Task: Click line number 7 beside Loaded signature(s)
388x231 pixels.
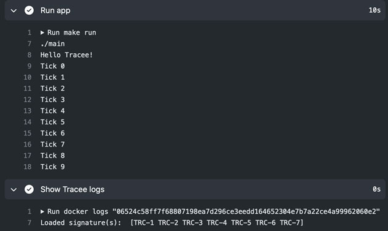Action: pos(30,222)
